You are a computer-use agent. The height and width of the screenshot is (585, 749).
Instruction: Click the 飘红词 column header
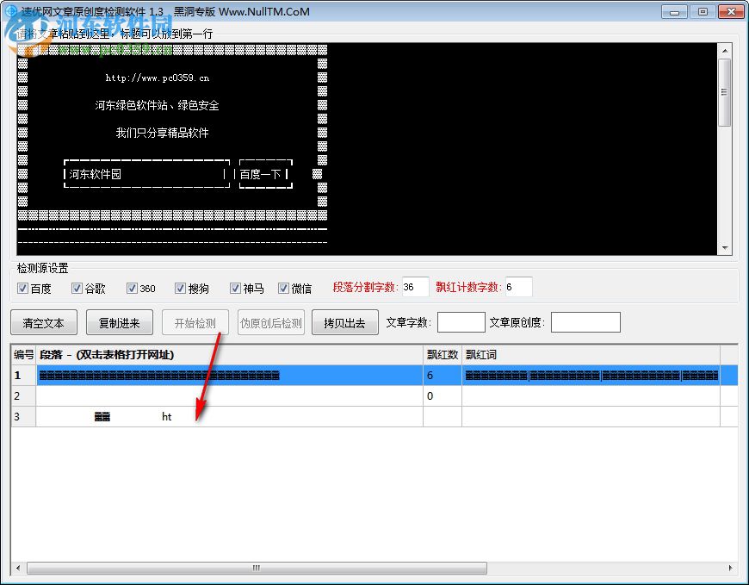click(591, 355)
